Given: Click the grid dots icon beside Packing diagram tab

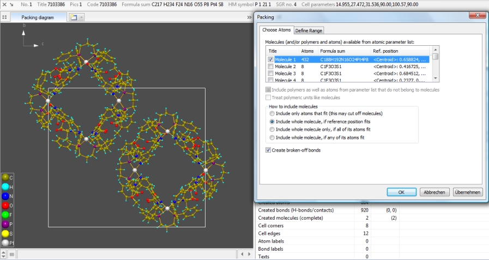Looking at the screenshot, I should point(4,17).
